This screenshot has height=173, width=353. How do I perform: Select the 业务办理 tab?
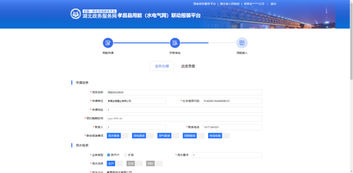[x=162, y=66]
